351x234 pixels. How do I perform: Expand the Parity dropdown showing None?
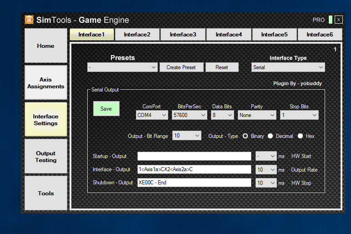(257, 115)
